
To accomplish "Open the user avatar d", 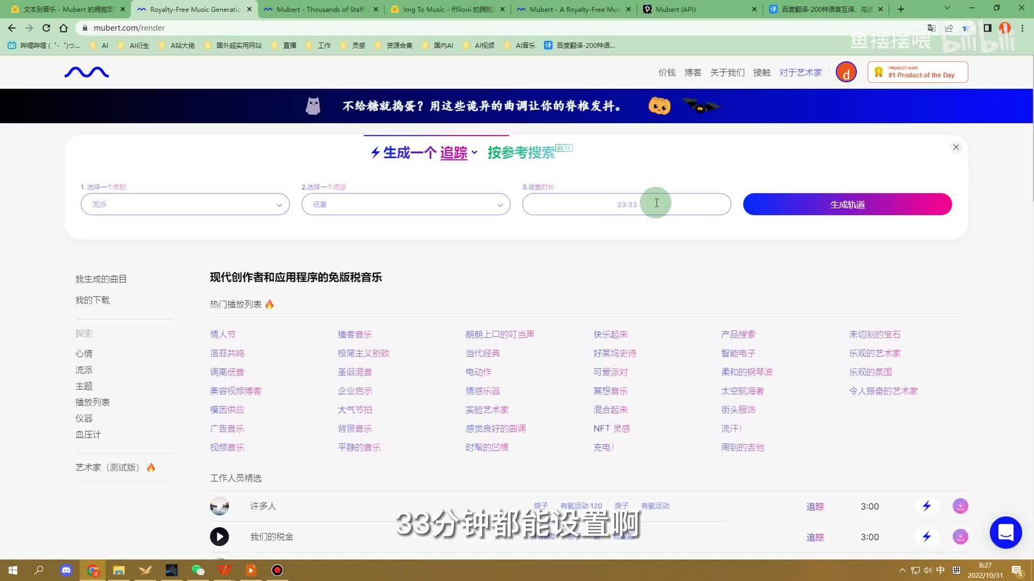I will pyautogui.click(x=846, y=72).
